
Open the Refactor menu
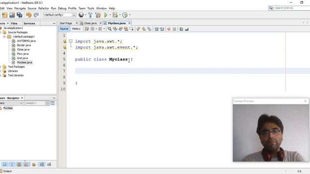[x=44, y=8]
